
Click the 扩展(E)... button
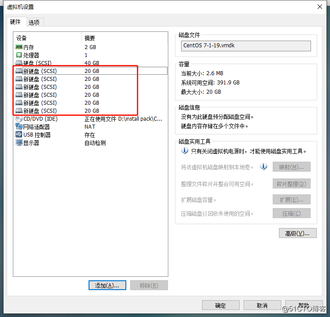click(x=291, y=199)
